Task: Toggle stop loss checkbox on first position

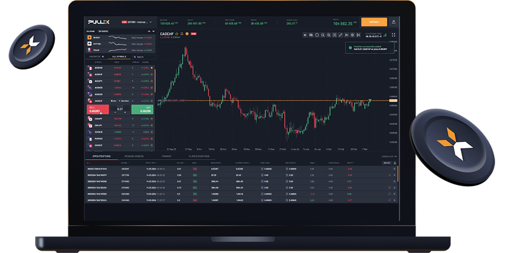Action: click(262, 169)
